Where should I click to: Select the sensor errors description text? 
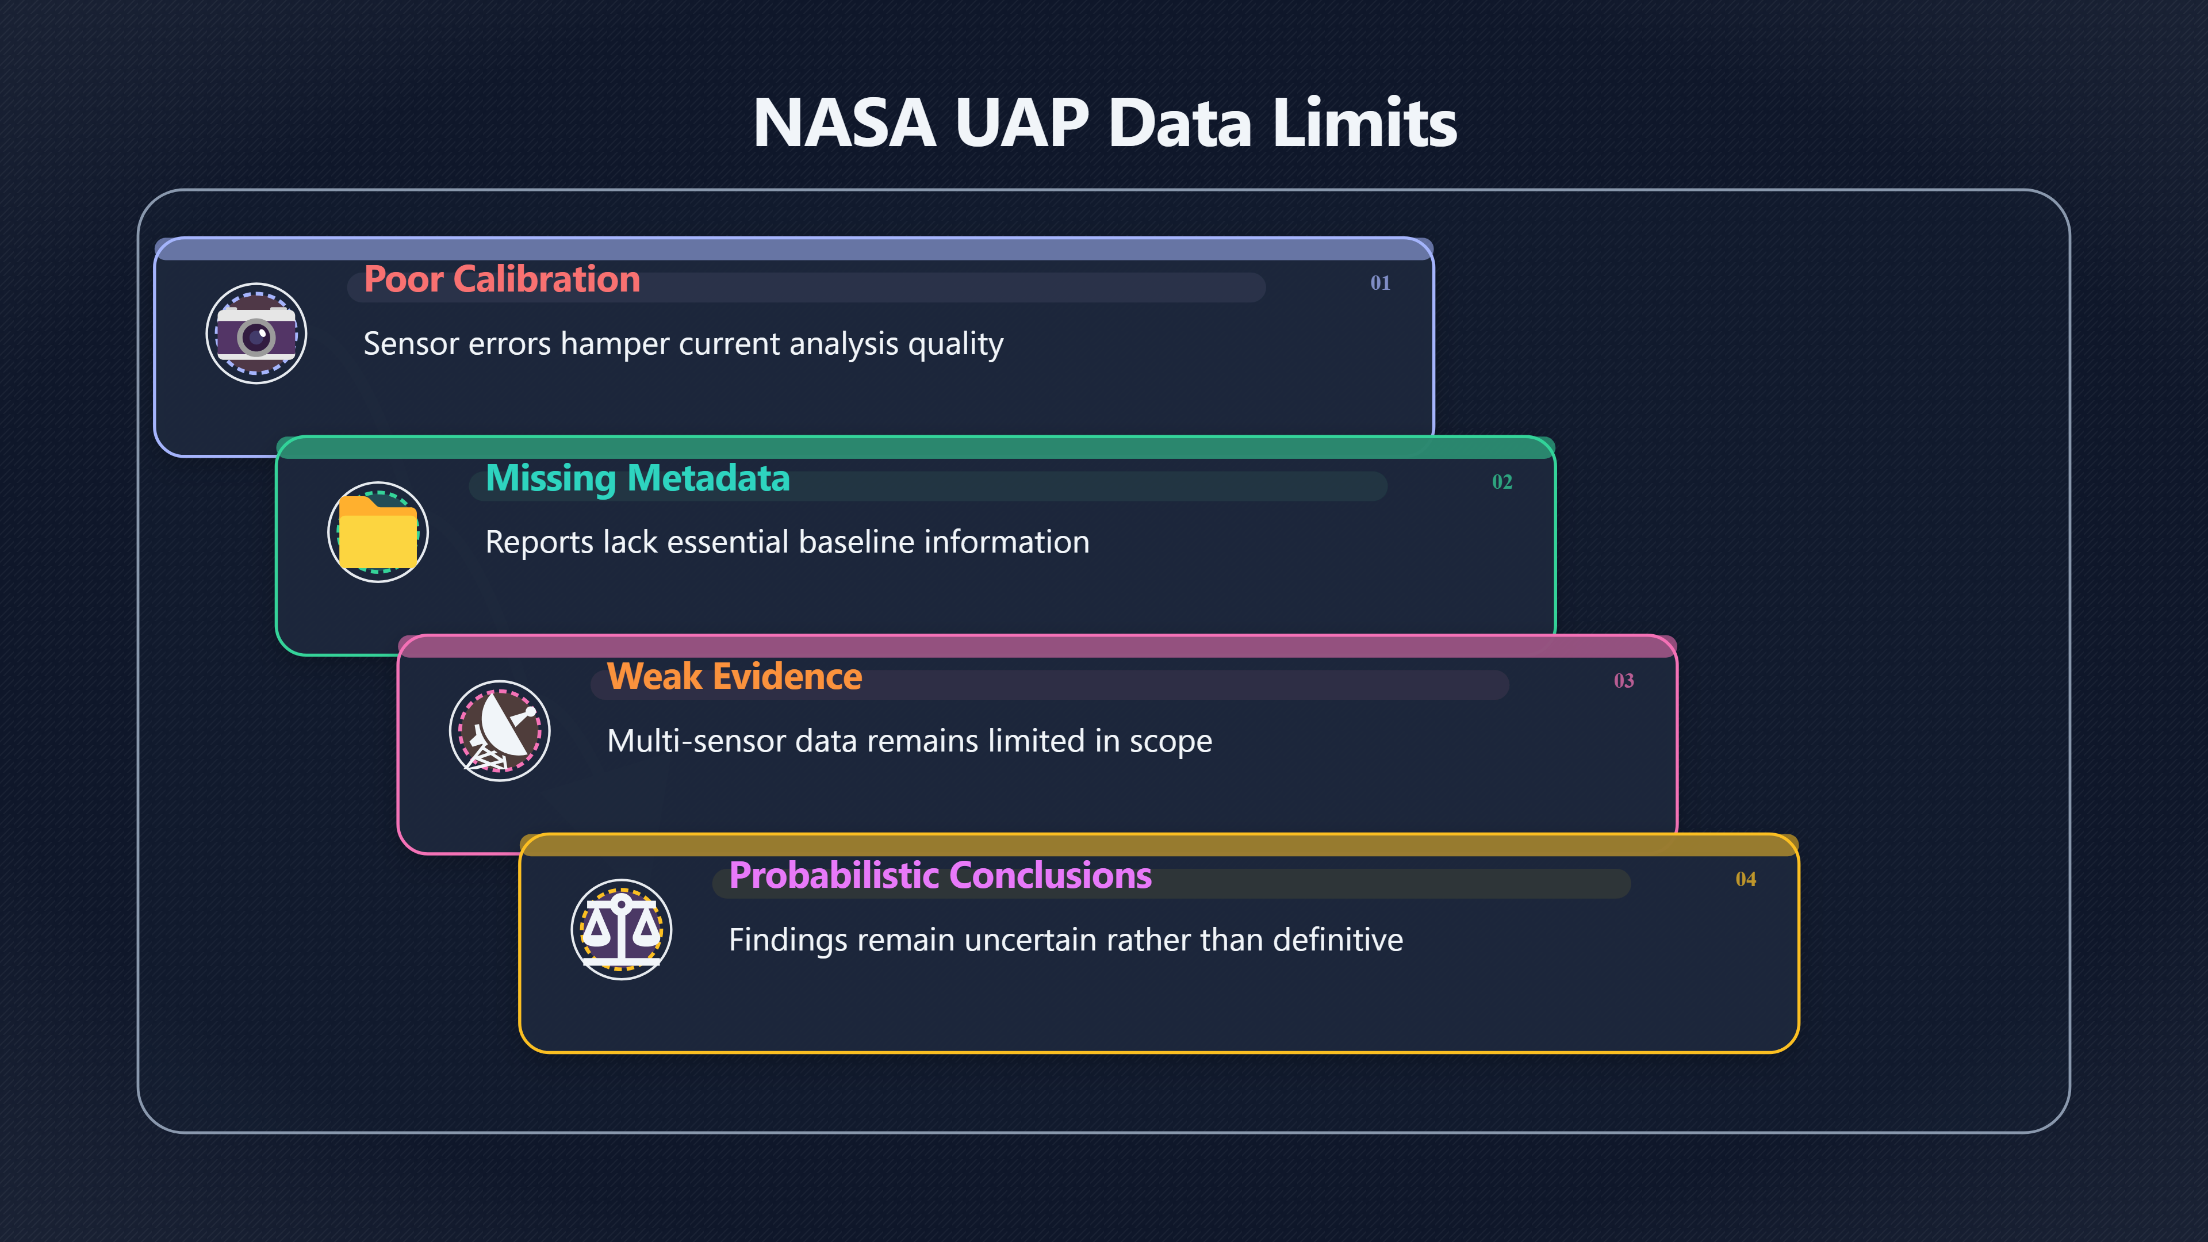683,344
